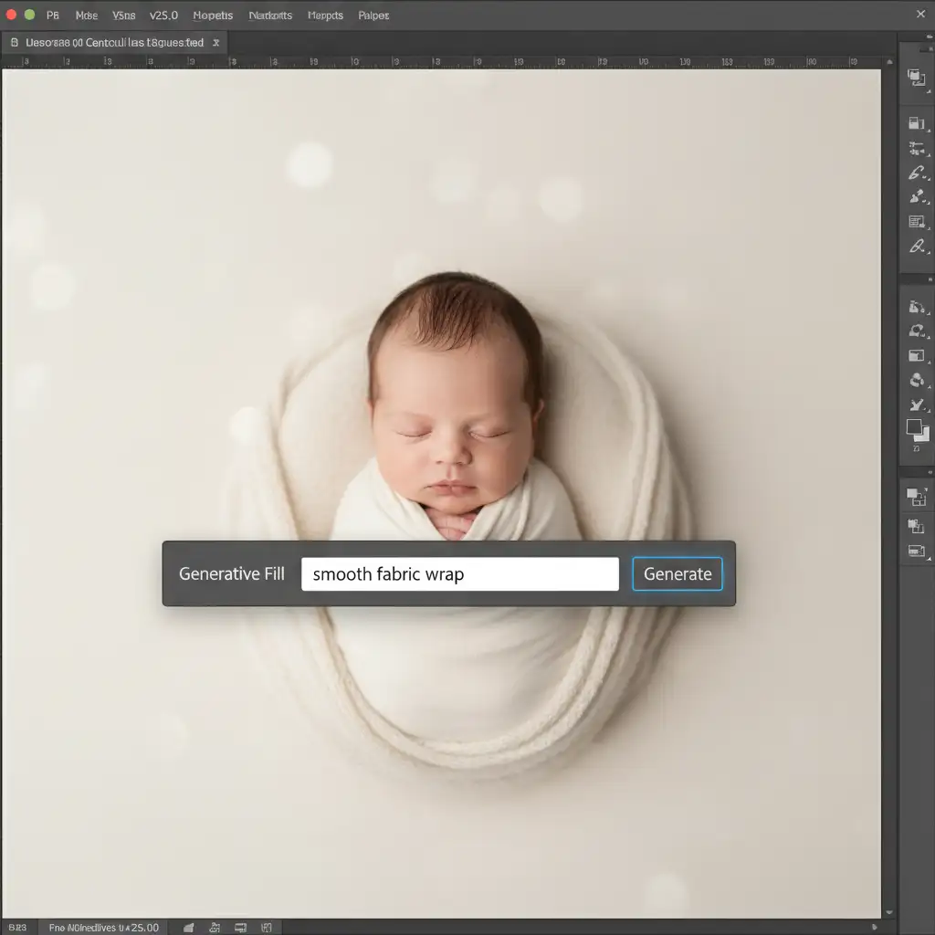Open the Palpez menu in the menu bar
Image resolution: width=935 pixels, height=935 pixels.
[x=373, y=16]
